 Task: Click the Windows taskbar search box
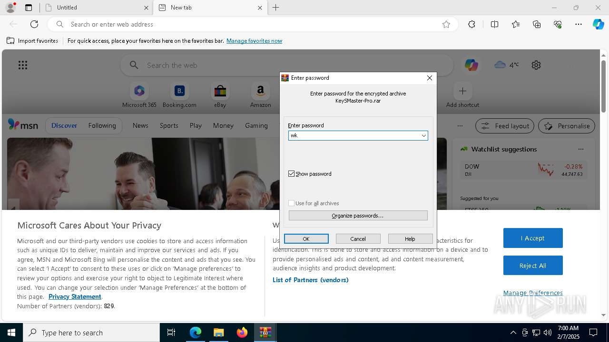[91, 332]
